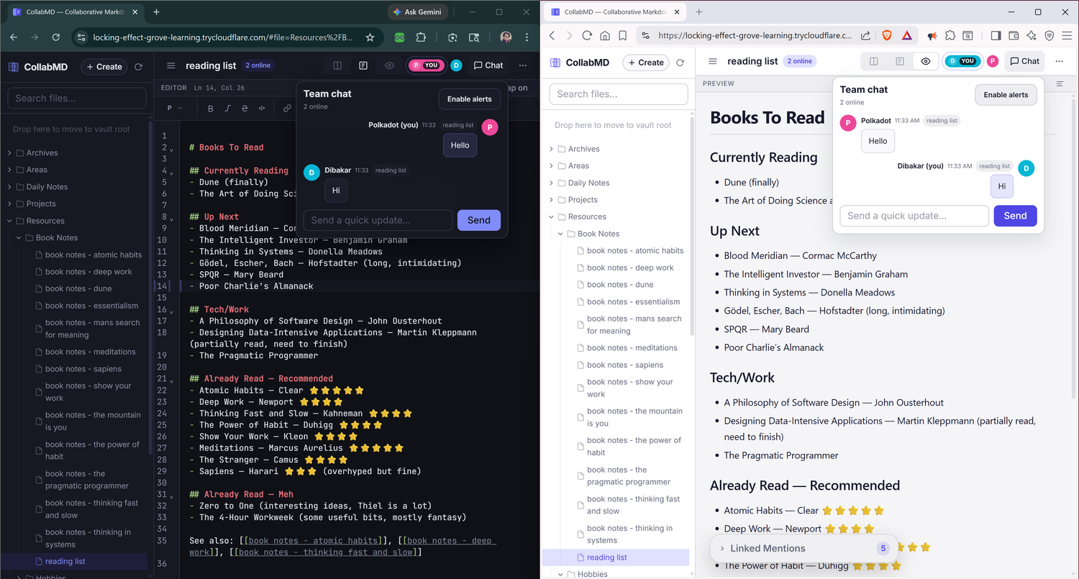Image resolution: width=1079 pixels, height=579 pixels.
Task: Select editor-only view in the right window
Action: (x=900, y=61)
